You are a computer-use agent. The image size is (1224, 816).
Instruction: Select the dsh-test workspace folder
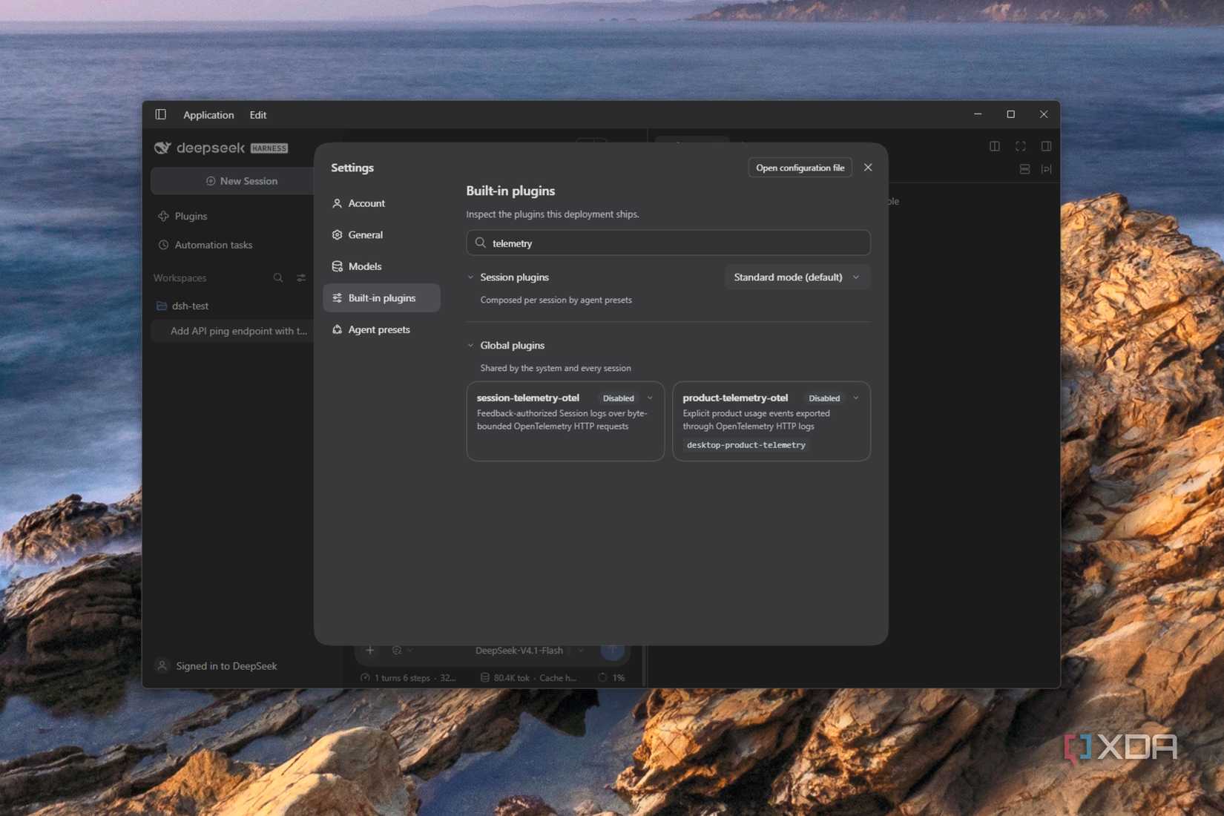click(182, 306)
